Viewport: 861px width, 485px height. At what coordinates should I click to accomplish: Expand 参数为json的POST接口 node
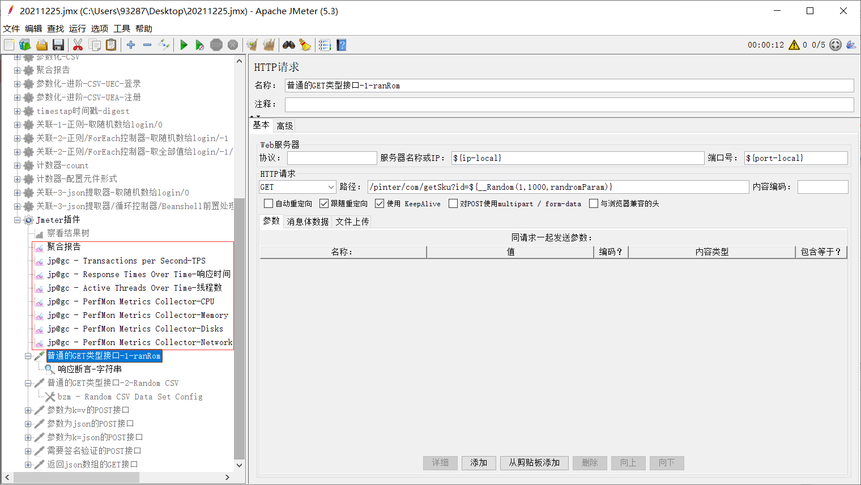28,424
